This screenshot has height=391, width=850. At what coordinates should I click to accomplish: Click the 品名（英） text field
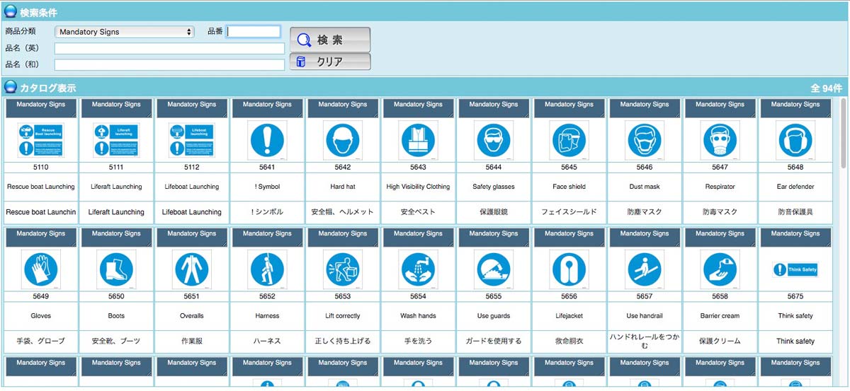[x=169, y=48]
